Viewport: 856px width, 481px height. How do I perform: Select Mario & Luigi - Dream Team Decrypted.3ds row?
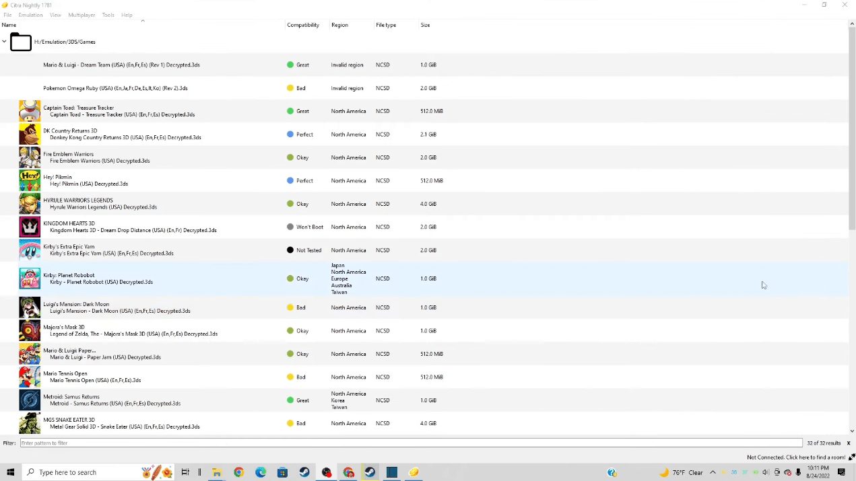[x=424, y=65]
